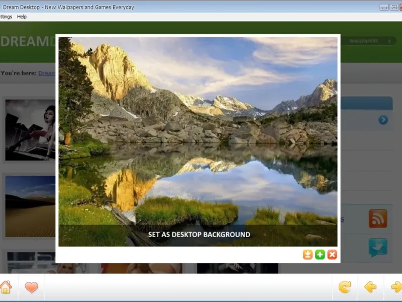Click the DREAM logo in header
Image resolution: width=402 pixels, height=302 pixels.
28,41
